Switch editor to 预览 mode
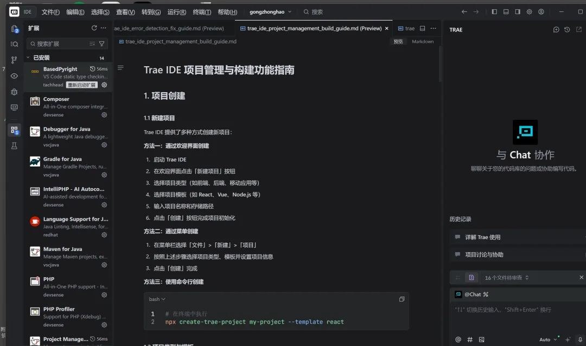586x346 pixels. [x=398, y=41]
